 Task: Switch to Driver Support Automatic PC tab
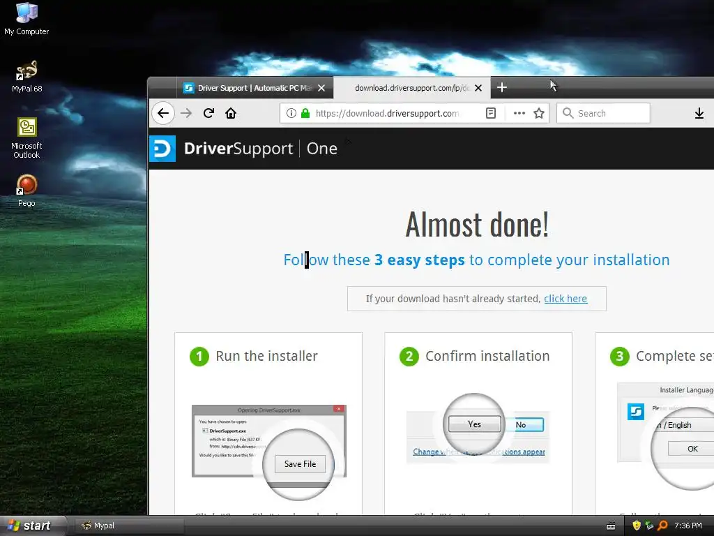tap(254, 88)
